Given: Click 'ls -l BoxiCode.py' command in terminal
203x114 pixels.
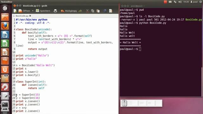Looking at the screenshot, I should (152, 16).
